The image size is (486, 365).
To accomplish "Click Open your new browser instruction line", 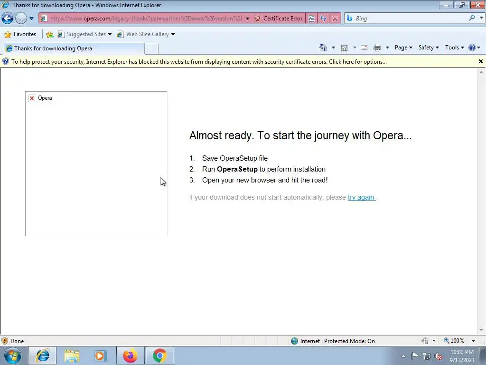I will (265, 180).
